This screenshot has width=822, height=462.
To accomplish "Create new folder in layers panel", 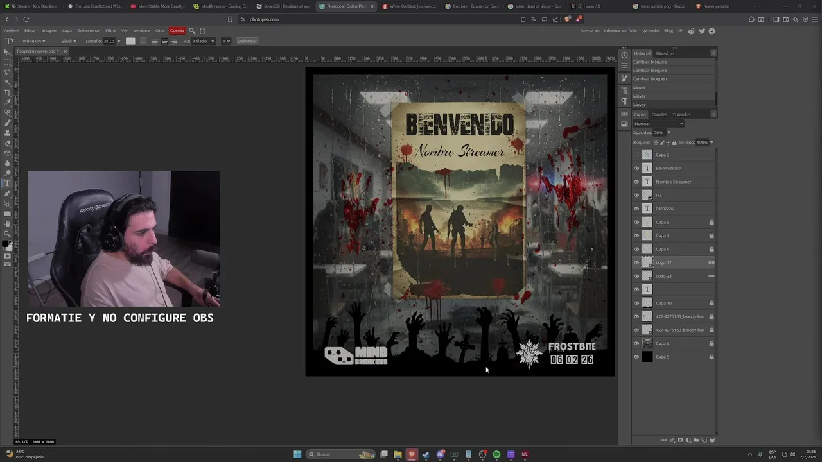I will click(696, 440).
